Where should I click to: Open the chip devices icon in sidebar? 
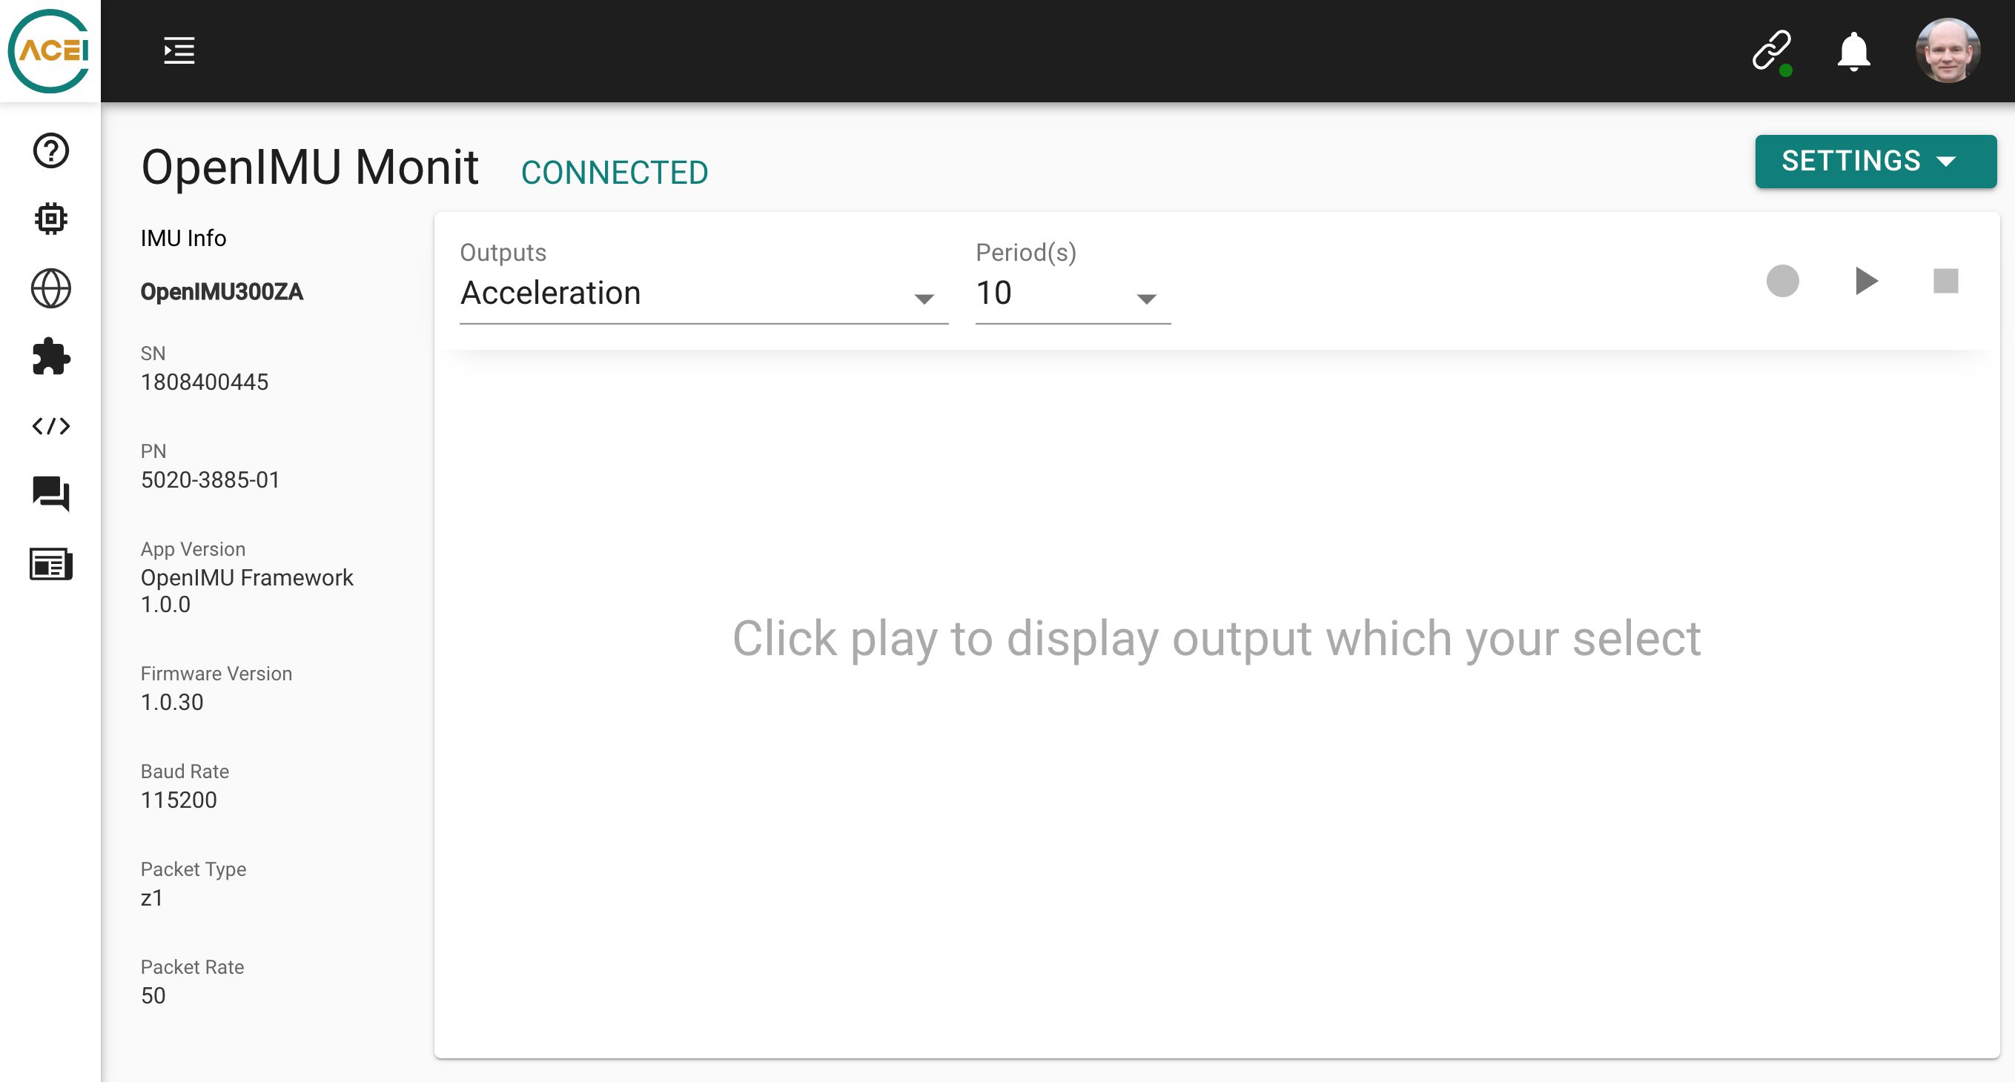point(51,219)
